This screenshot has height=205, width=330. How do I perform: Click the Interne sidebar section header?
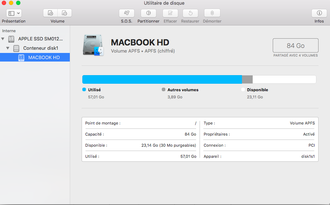(9, 31)
